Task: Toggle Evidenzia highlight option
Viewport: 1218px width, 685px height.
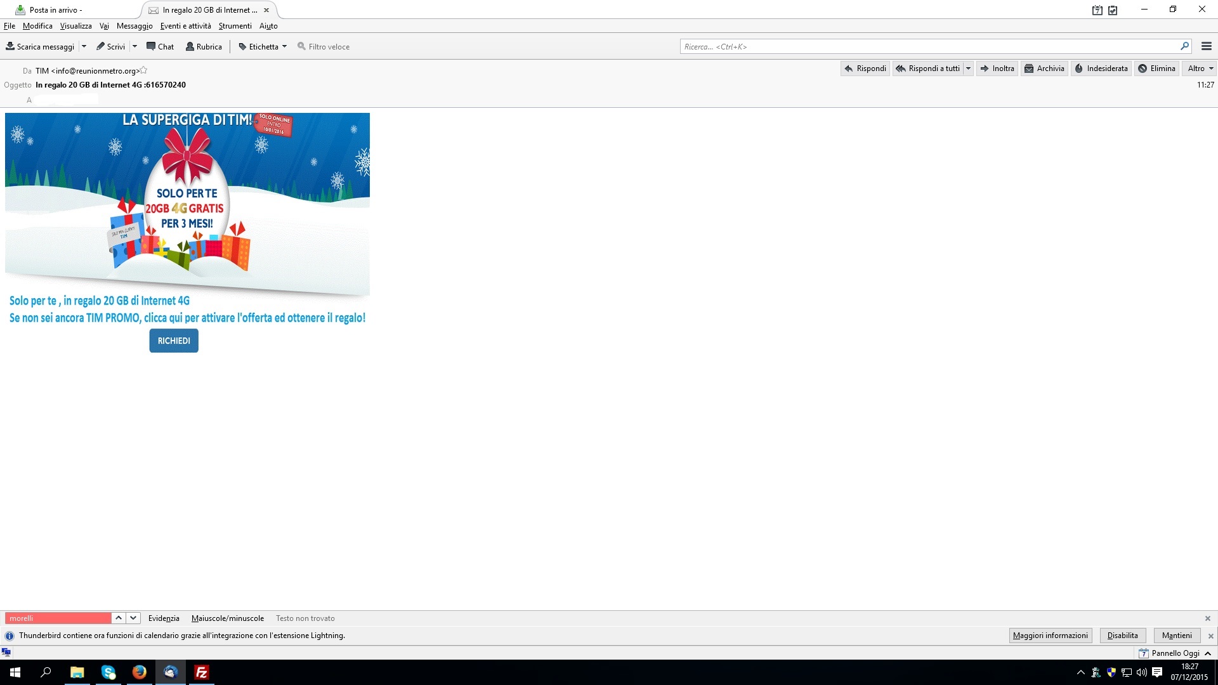Action: click(x=164, y=618)
